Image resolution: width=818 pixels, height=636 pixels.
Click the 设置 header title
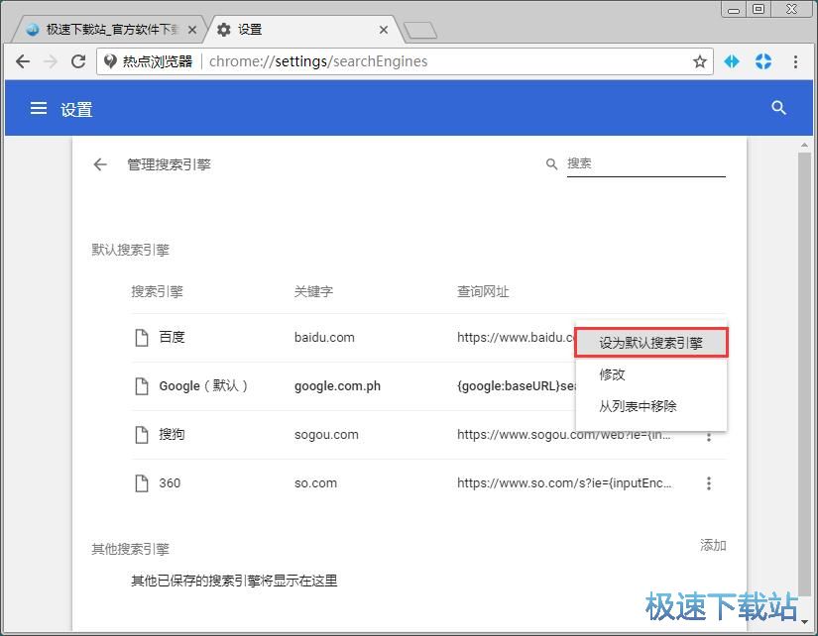point(76,110)
